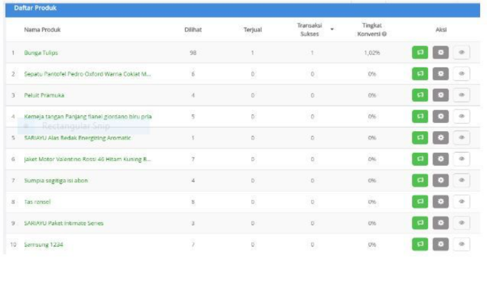487x284 pixels.
Task: Toggle eye icon for Jaket Motor row
Action: [x=461, y=159]
